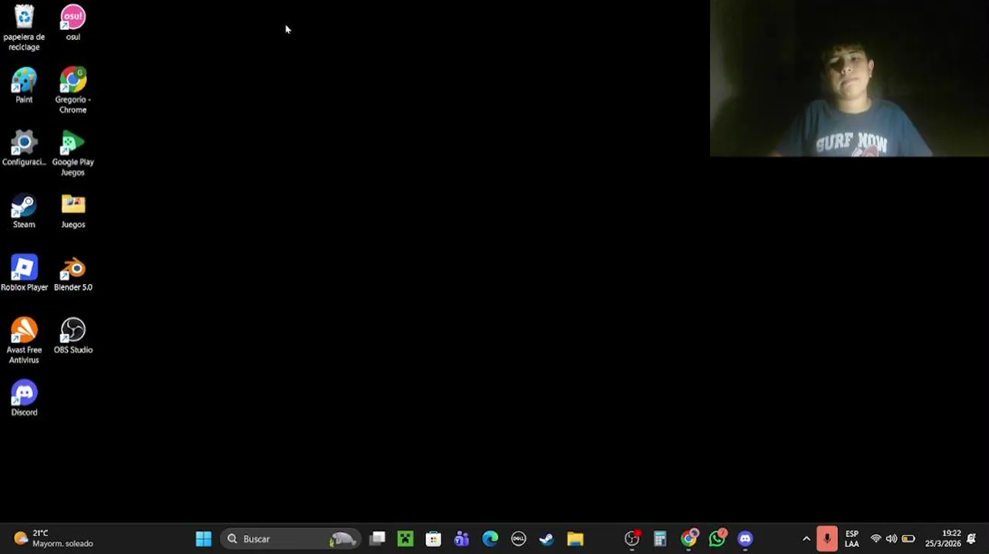Viewport: 989px width, 554px height.
Task: Open the papelera de reciclaje desktop icon
Action: (24, 27)
